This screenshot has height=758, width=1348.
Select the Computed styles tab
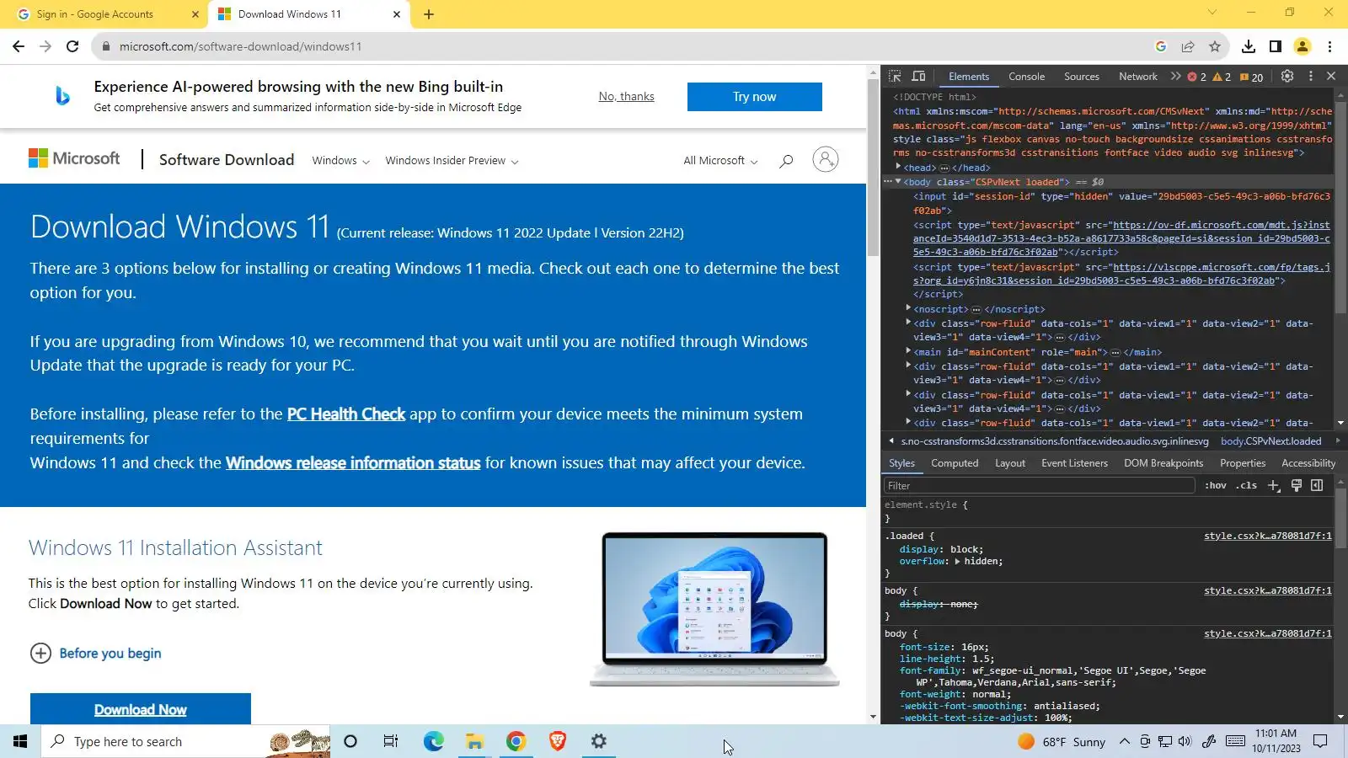[955, 463]
